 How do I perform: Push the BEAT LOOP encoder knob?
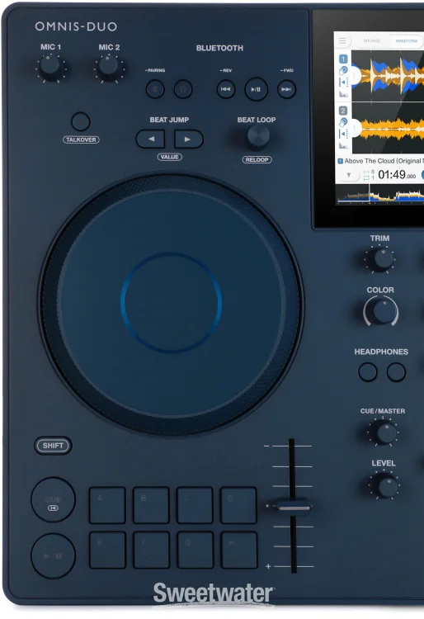[258, 137]
